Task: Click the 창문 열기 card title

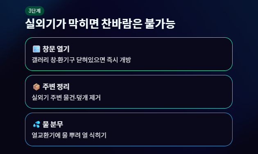Action: pyautogui.click(x=56, y=49)
